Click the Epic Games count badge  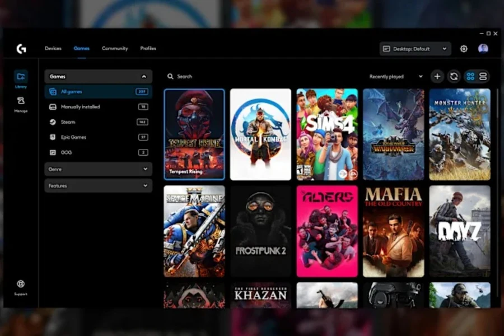[x=143, y=137]
